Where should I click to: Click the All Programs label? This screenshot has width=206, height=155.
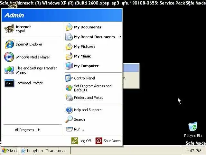click(24, 130)
